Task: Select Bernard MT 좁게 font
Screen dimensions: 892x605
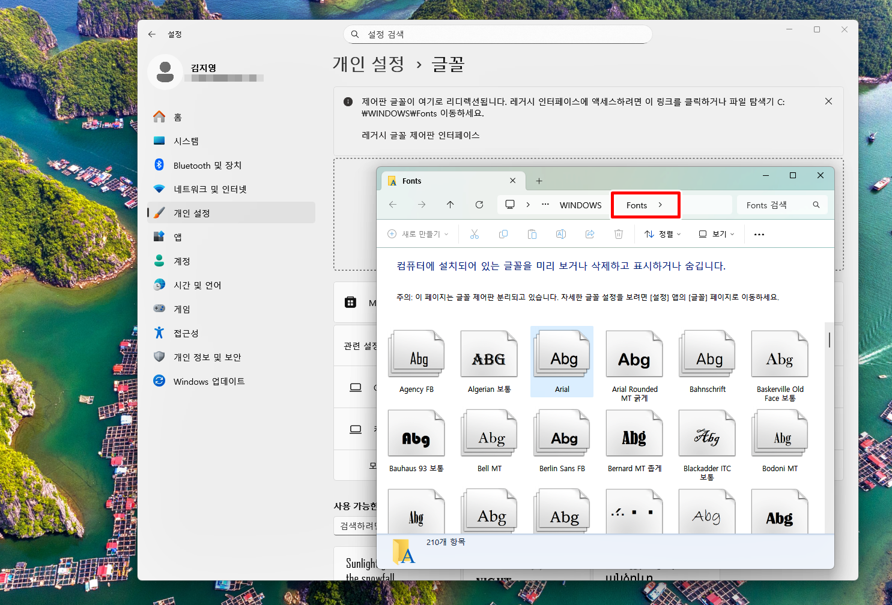Action: coord(634,441)
